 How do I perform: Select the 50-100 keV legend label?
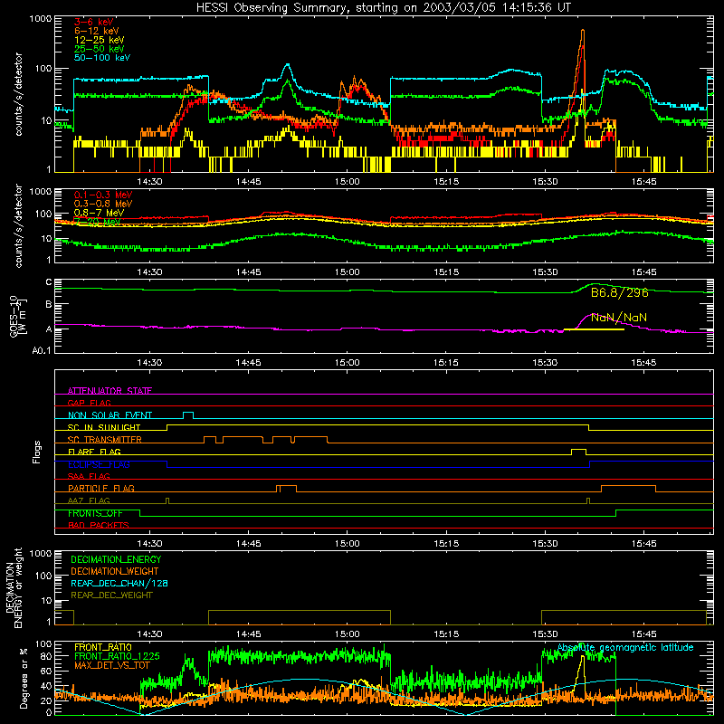point(102,58)
